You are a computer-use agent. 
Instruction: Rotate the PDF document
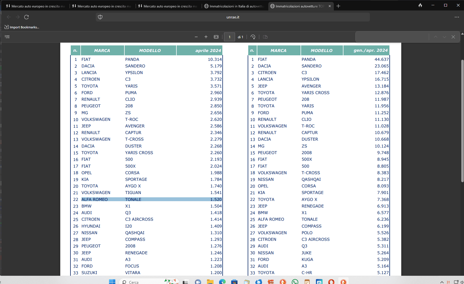pyautogui.click(x=253, y=37)
